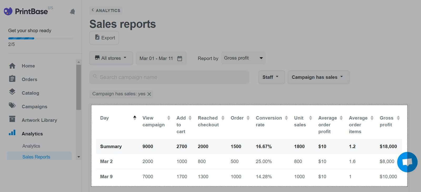Sort by Average order profit column
Image resolution: width=421 pixels, height=192 pixels.
(341, 118)
